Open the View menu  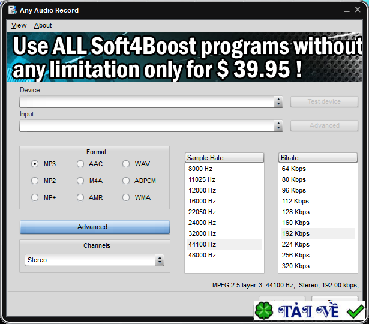pos(19,25)
